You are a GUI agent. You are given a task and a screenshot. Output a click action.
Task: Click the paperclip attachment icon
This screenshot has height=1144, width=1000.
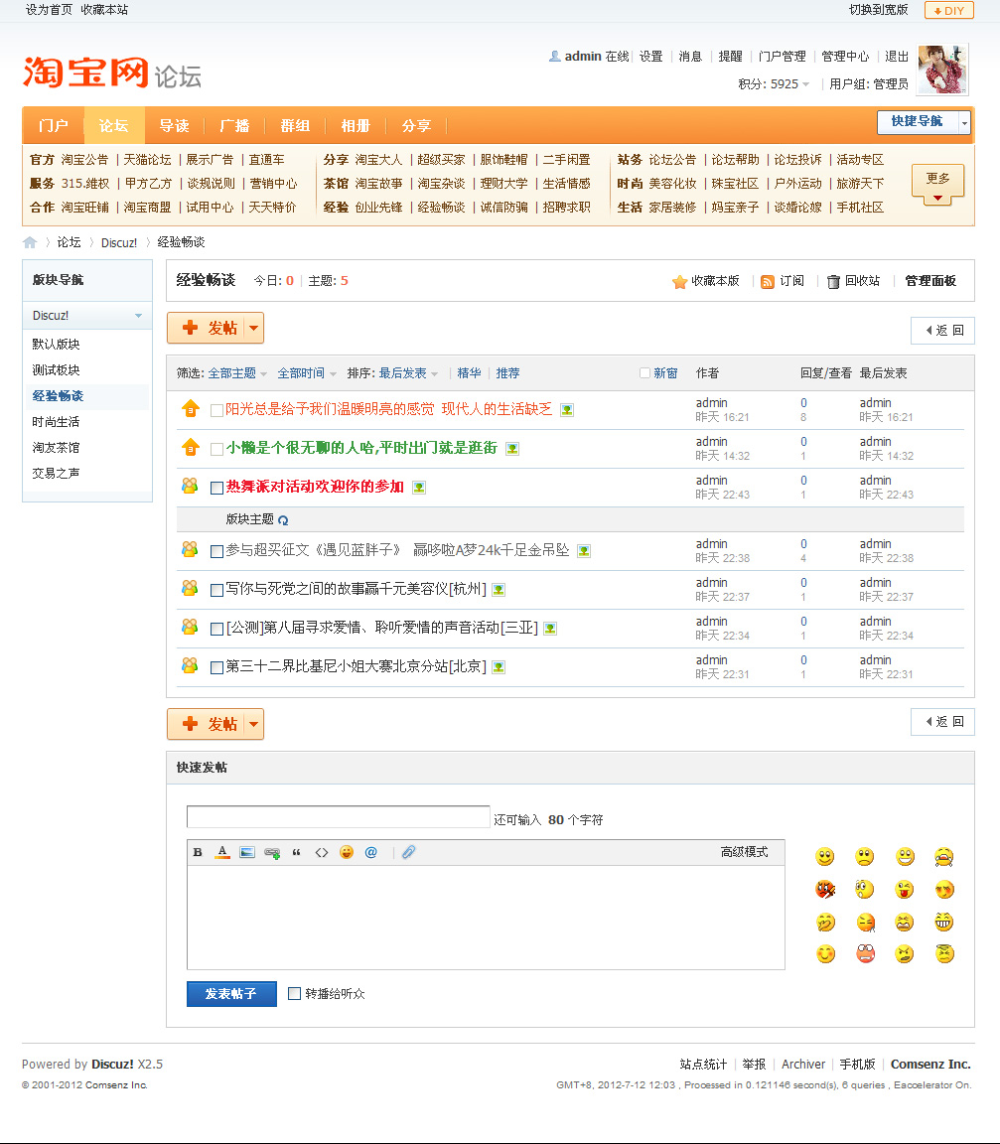tap(408, 852)
